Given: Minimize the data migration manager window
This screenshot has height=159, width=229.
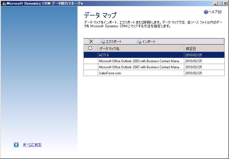Looking at the screenshot, I should pyautogui.click(x=215, y=3).
